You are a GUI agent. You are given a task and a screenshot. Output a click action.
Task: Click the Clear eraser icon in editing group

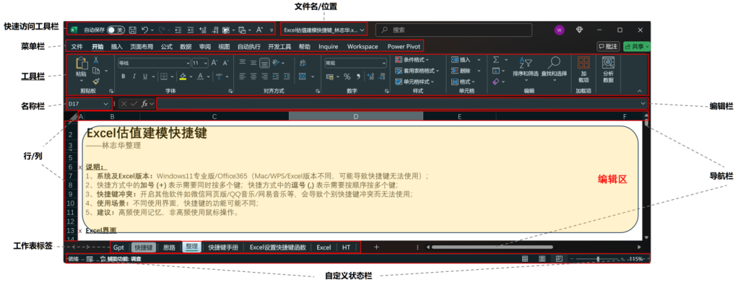tap(496, 82)
